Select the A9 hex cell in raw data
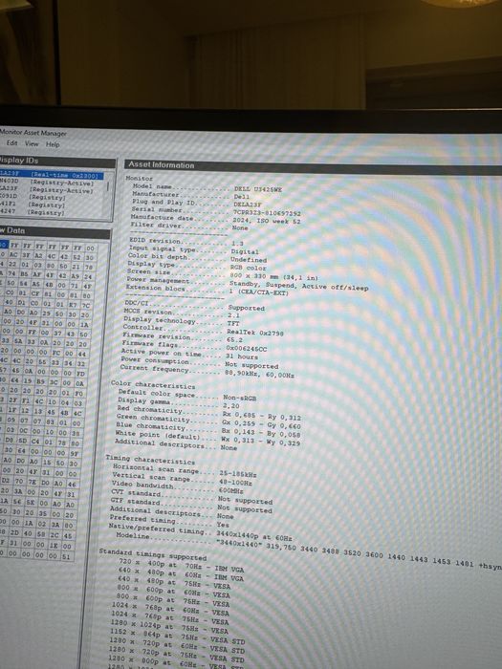 (x=76, y=276)
